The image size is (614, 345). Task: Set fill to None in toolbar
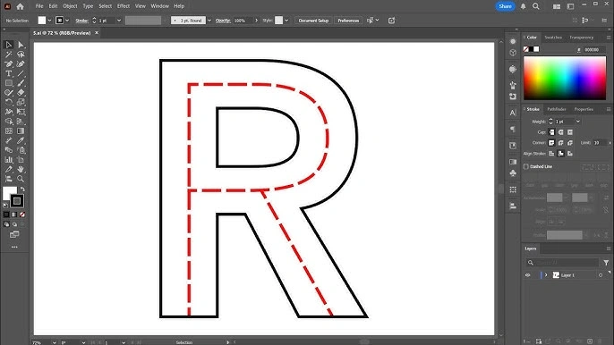pos(22,215)
